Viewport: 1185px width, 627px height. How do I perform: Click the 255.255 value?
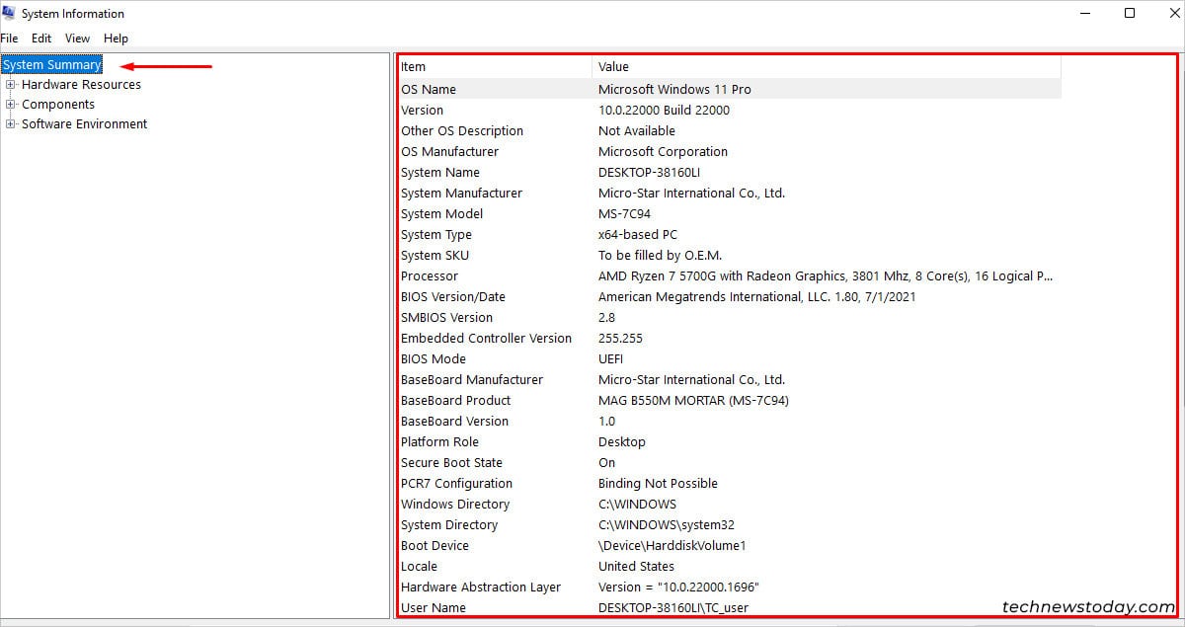point(620,338)
